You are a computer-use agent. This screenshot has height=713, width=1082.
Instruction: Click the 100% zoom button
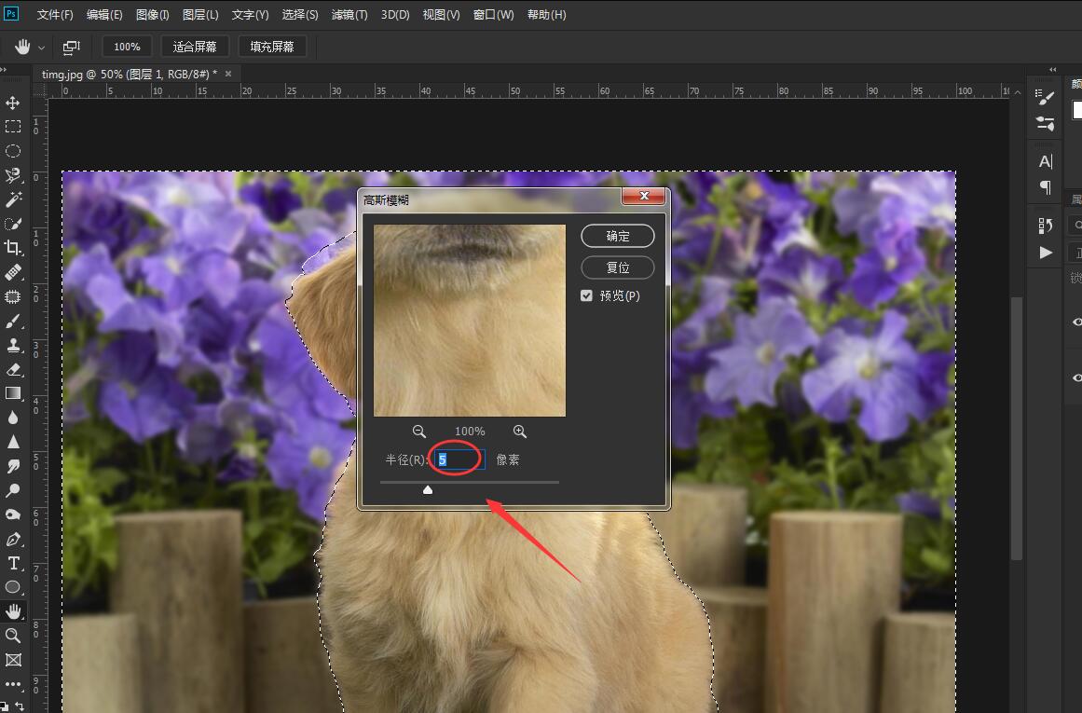coord(127,47)
